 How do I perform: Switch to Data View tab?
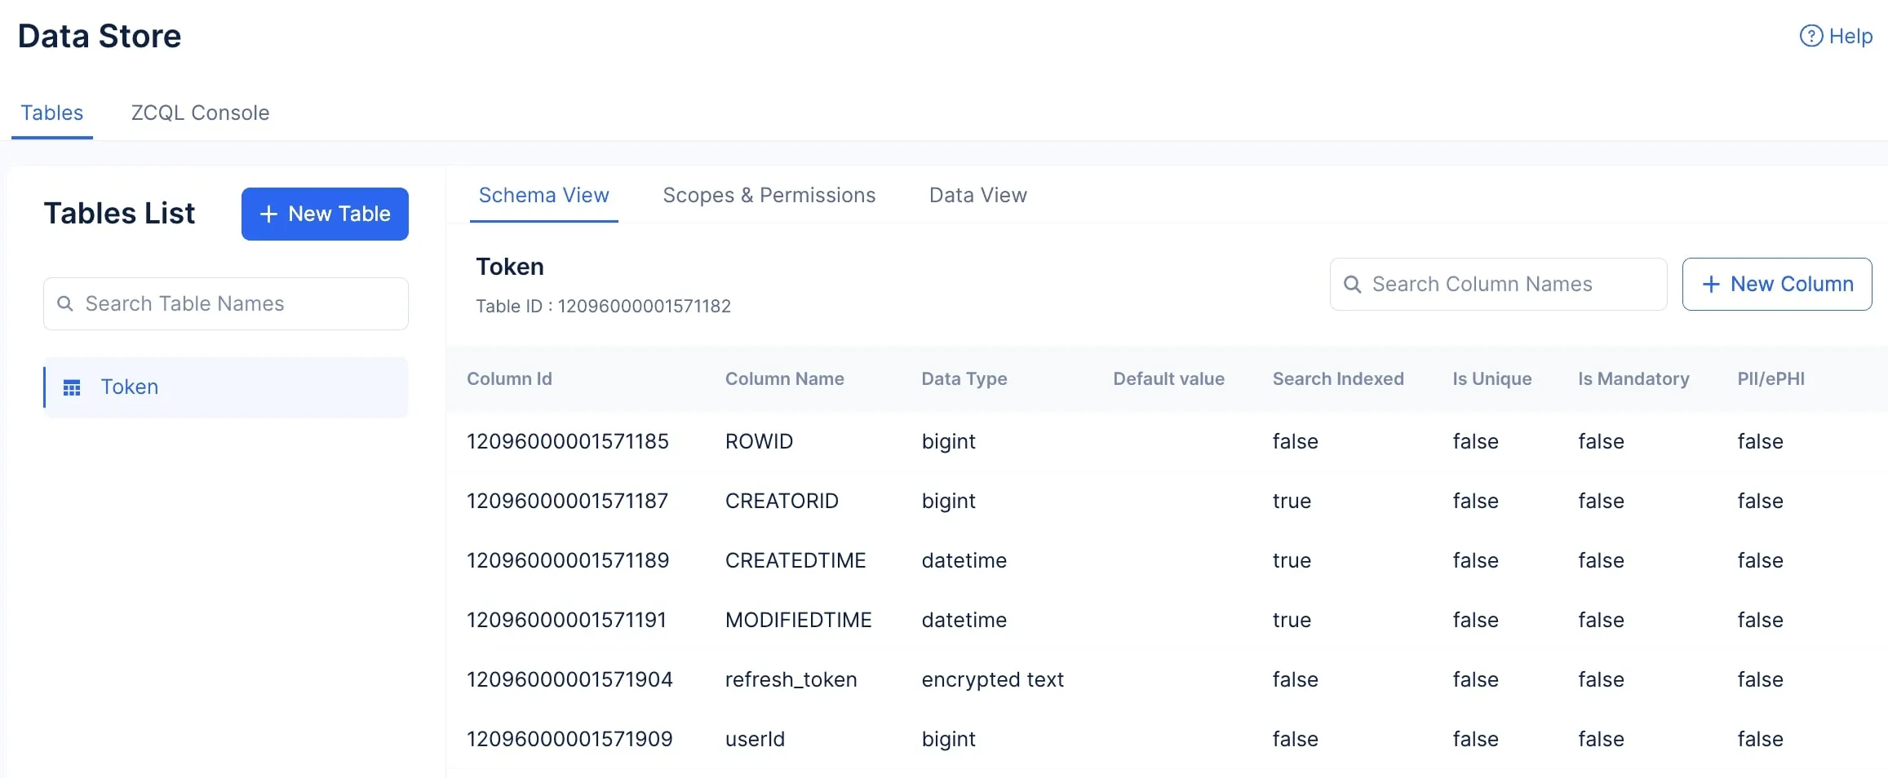977,195
